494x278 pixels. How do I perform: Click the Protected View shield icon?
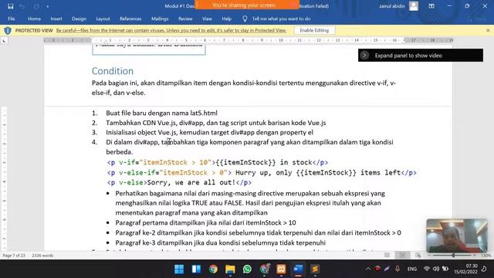8,31
